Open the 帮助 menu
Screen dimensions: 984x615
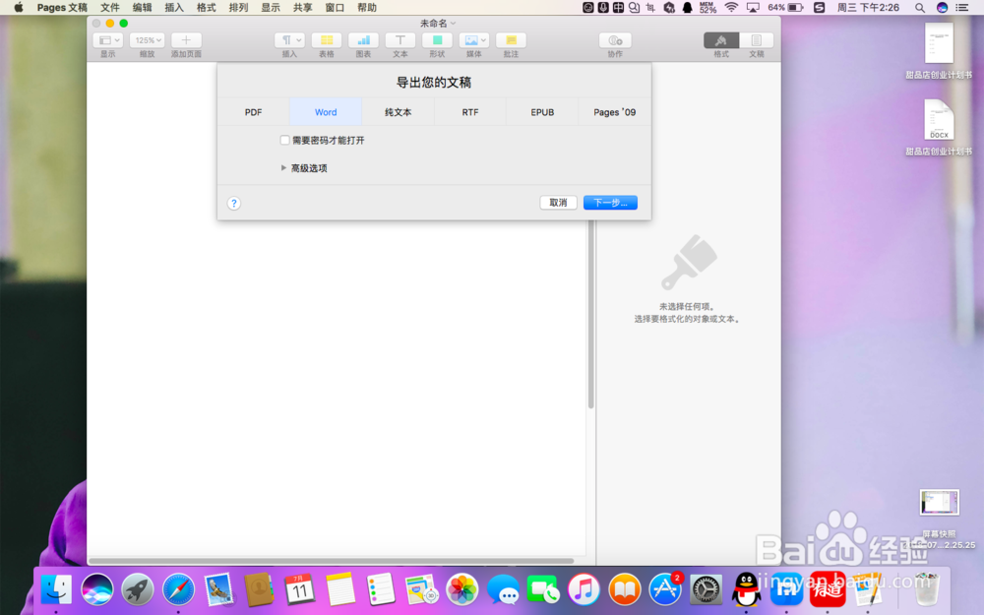coord(367,8)
